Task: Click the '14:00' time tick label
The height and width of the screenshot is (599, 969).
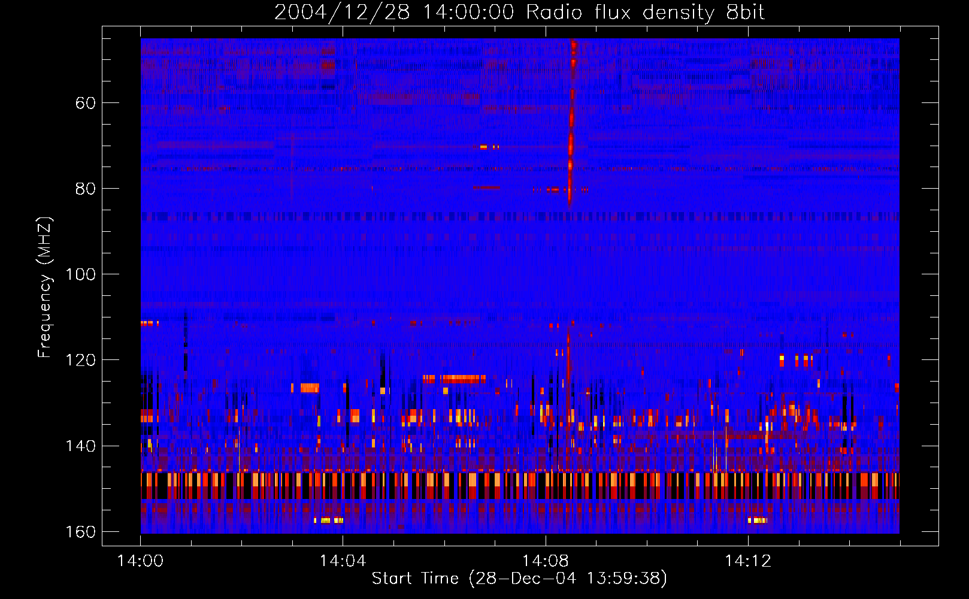Action: (x=140, y=561)
